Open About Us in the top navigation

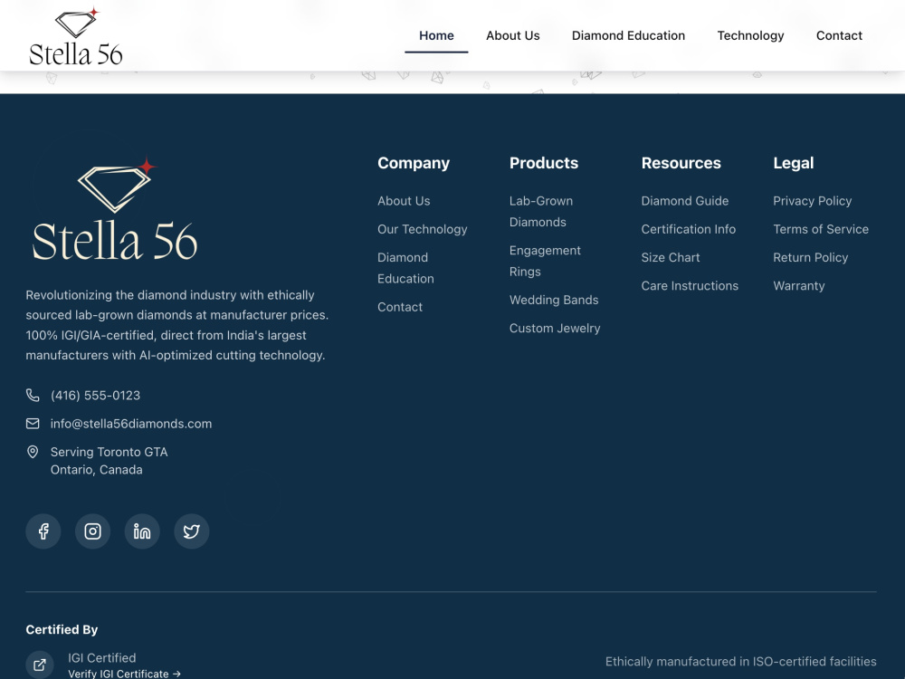point(512,36)
